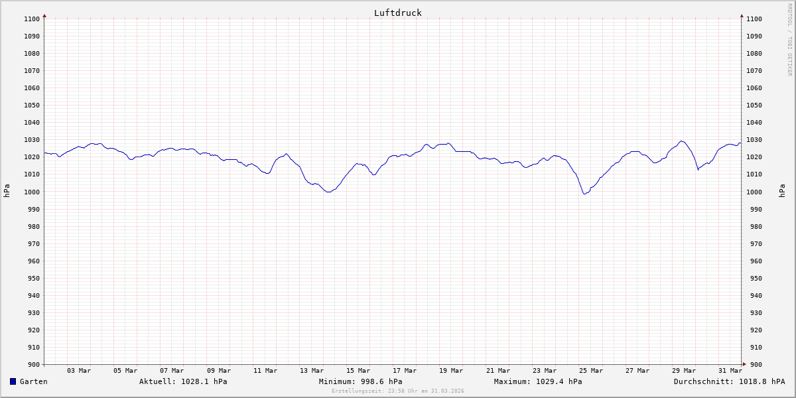Click the Luftdruck chart title

(397, 13)
